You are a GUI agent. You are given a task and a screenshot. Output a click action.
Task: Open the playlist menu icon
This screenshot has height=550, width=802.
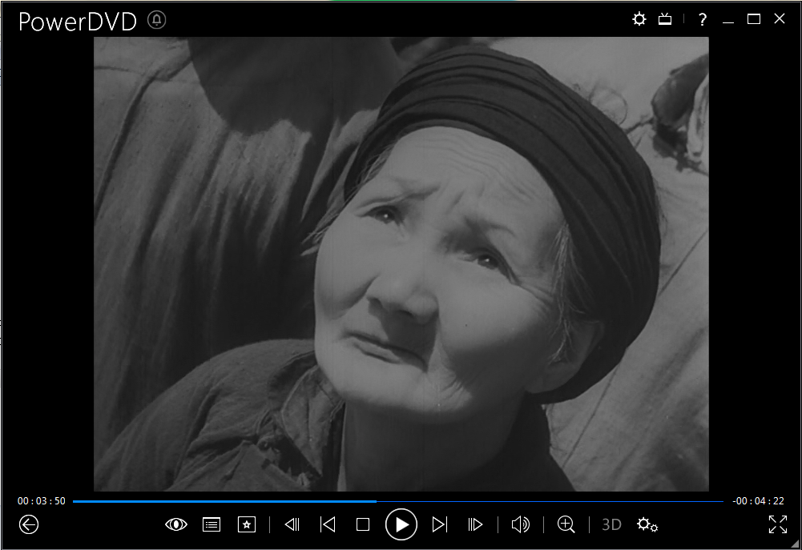(x=212, y=524)
